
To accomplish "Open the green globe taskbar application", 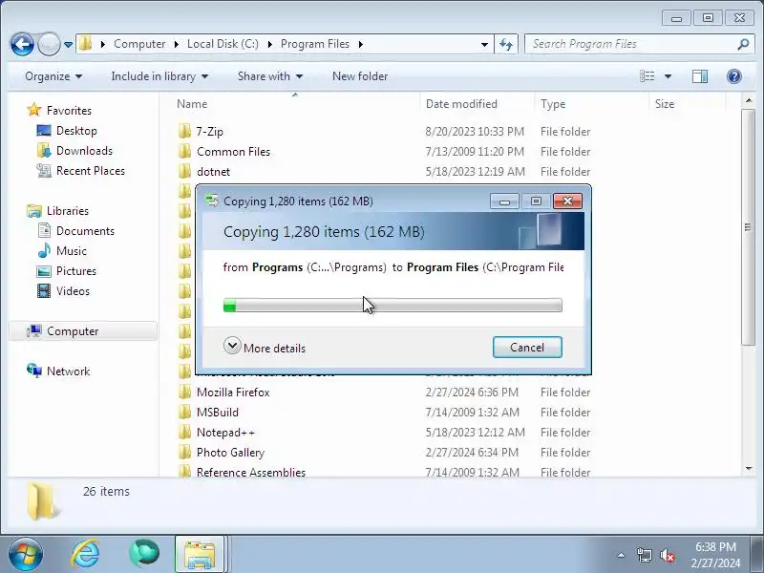I will (144, 554).
